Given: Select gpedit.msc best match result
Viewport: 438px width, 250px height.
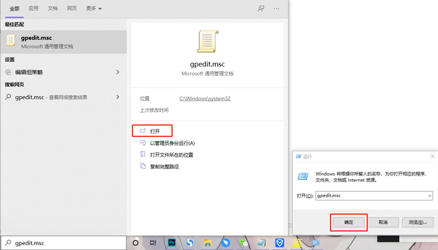Looking at the screenshot, I should click(x=64, y=42).
